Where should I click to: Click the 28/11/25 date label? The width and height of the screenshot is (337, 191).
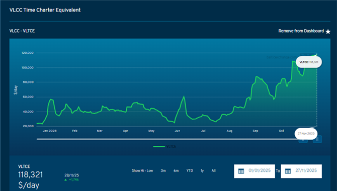point(71,175)
